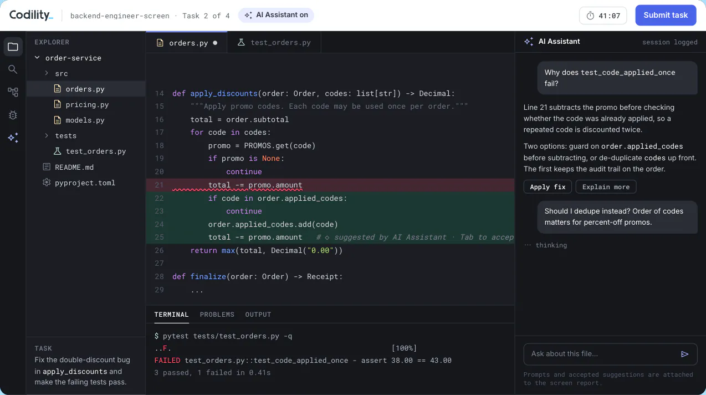Open the Search magnifier in the activity bar
This screenshot has height=395, width=706.
click(x=13, y=69)
